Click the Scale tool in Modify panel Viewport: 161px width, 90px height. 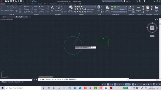tap(34, 12)
